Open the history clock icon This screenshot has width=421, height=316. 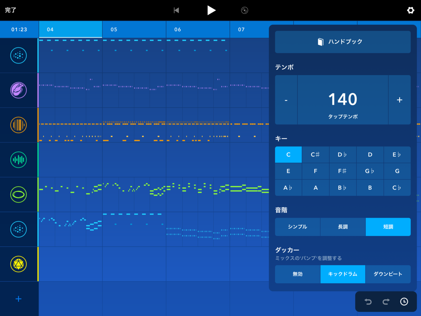click(404, 302)
